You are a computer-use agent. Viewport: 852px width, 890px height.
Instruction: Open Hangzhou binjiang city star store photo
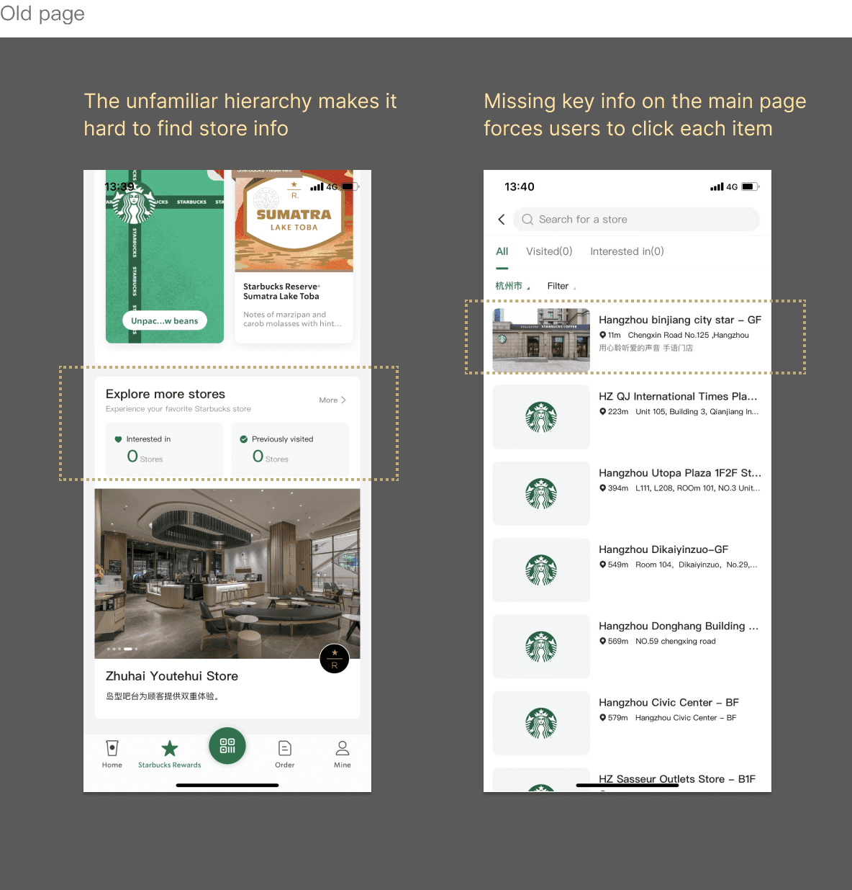click(x=541, y=341)
